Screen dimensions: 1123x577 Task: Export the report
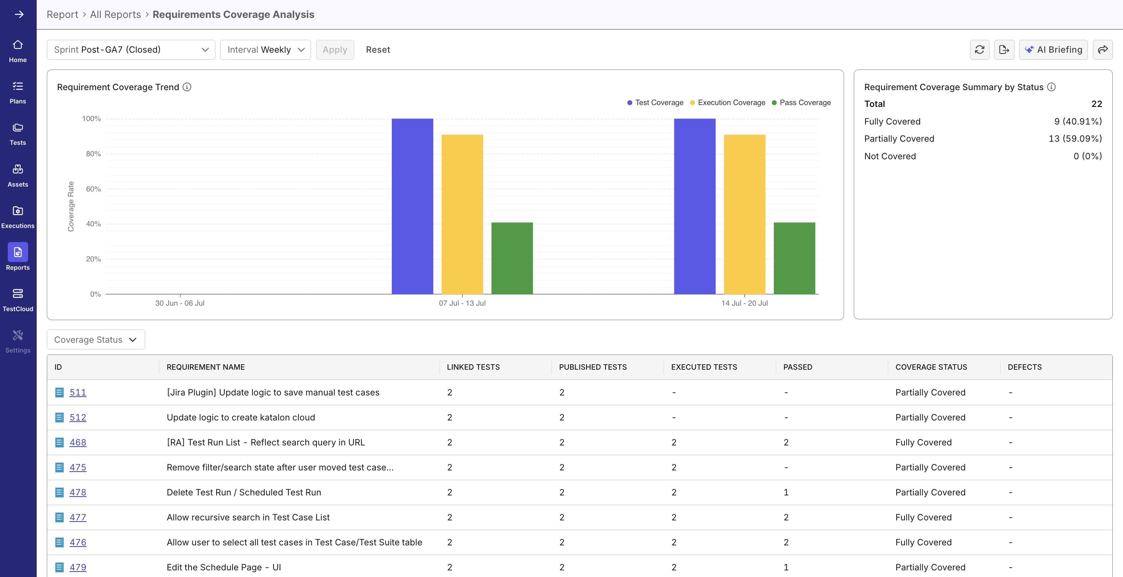point(1004,49)
